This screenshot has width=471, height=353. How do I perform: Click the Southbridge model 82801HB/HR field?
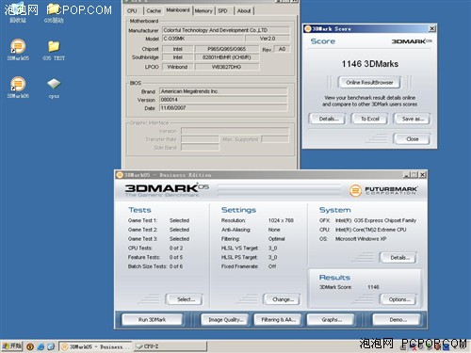pos(227,57)
